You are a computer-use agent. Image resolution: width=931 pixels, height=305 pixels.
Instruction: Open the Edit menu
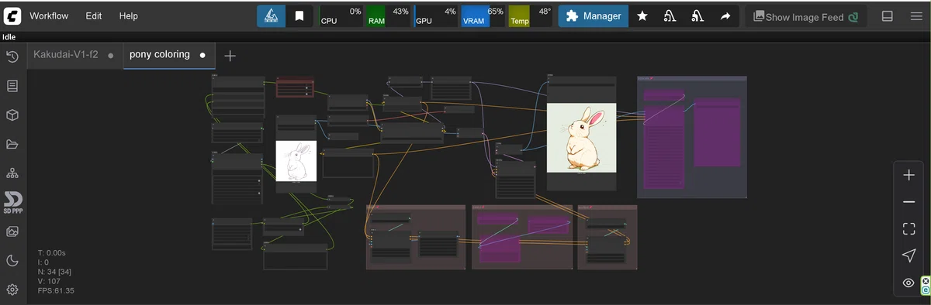[94, 15]
